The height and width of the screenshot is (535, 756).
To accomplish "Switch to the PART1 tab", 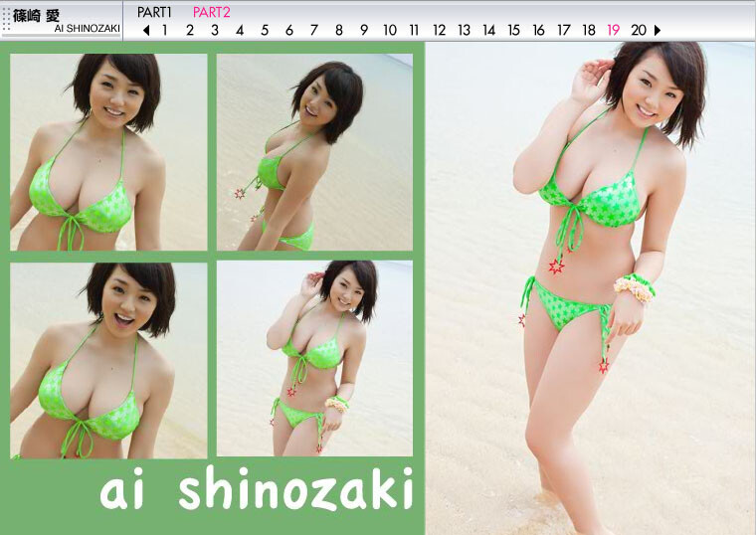I will pos(154,12).
